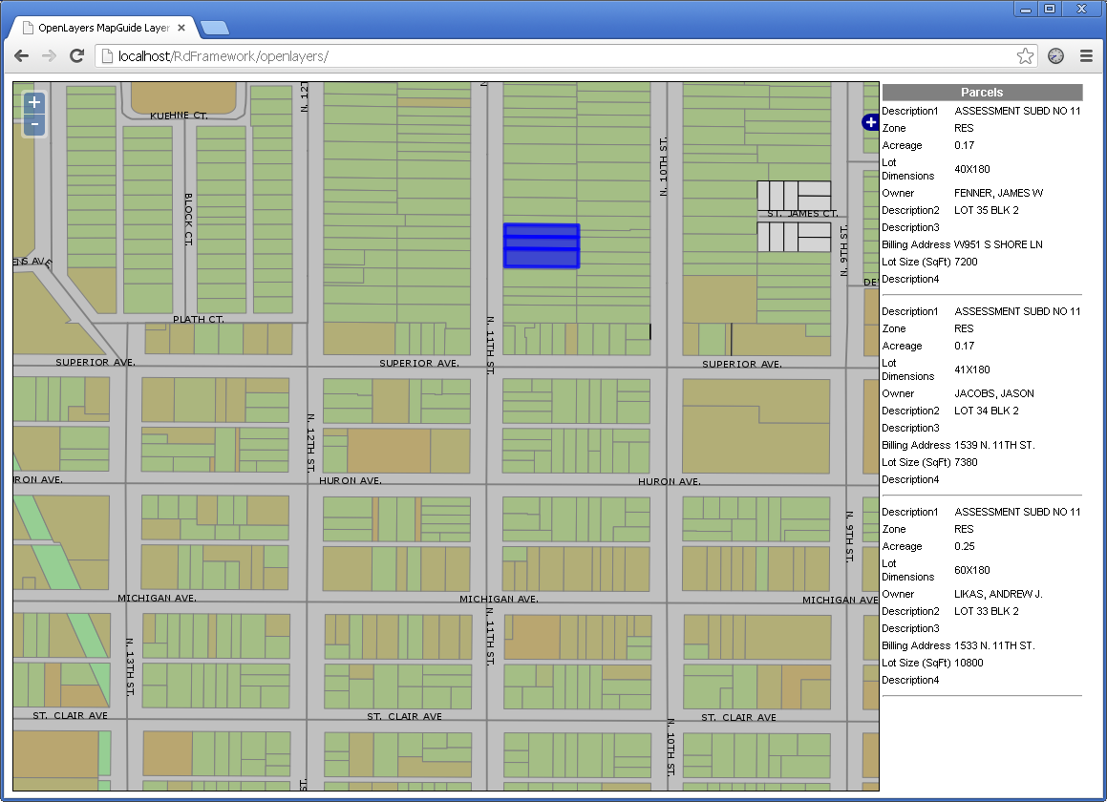1107x802 pixels.
Task: Bookmark this page with the star icon
Action: coord(1025,55)
